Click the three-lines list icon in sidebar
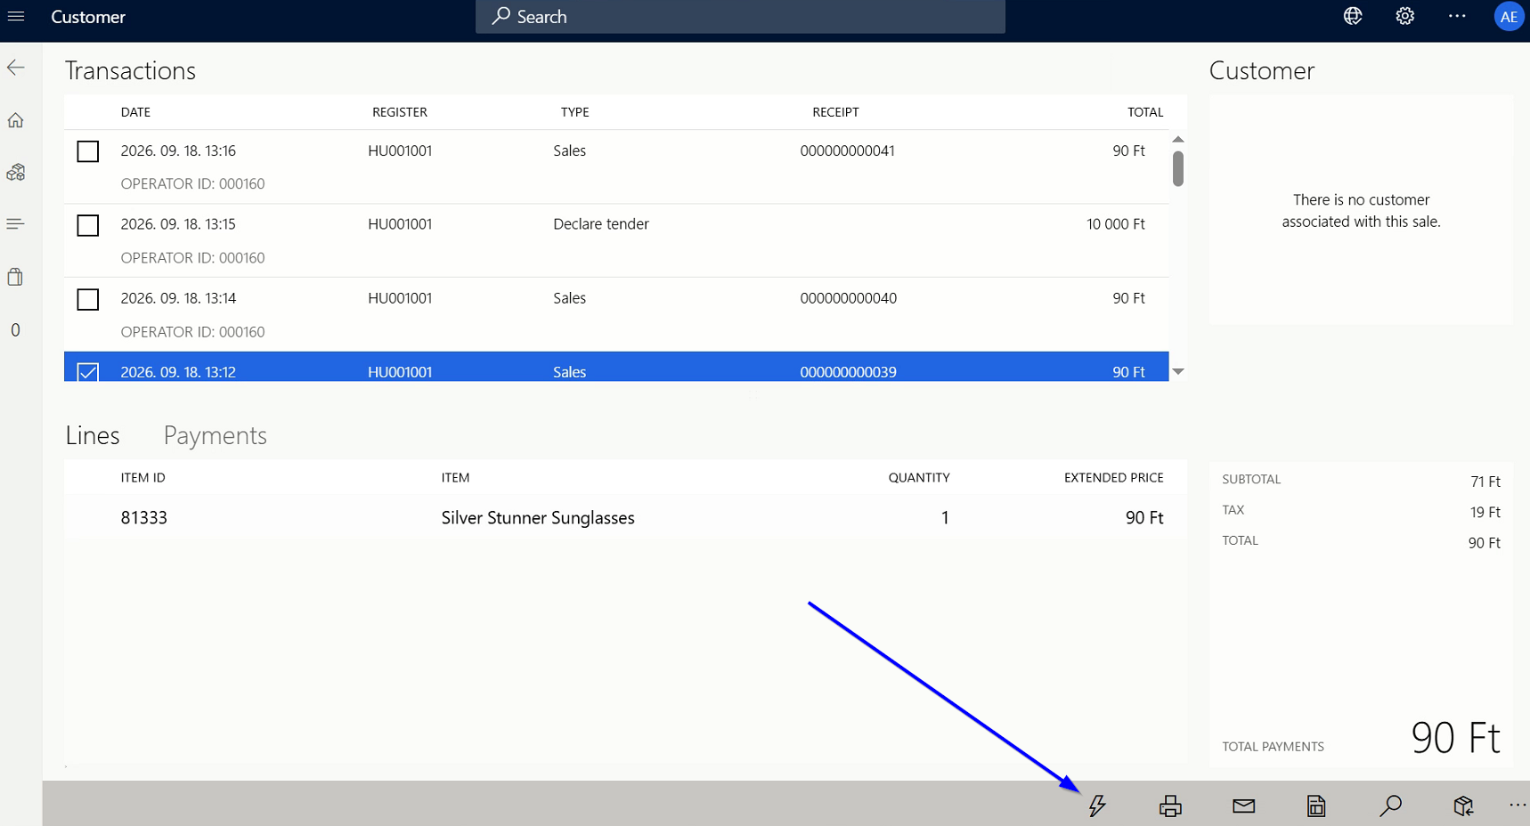1530x826 pixels. pos(16,224)
